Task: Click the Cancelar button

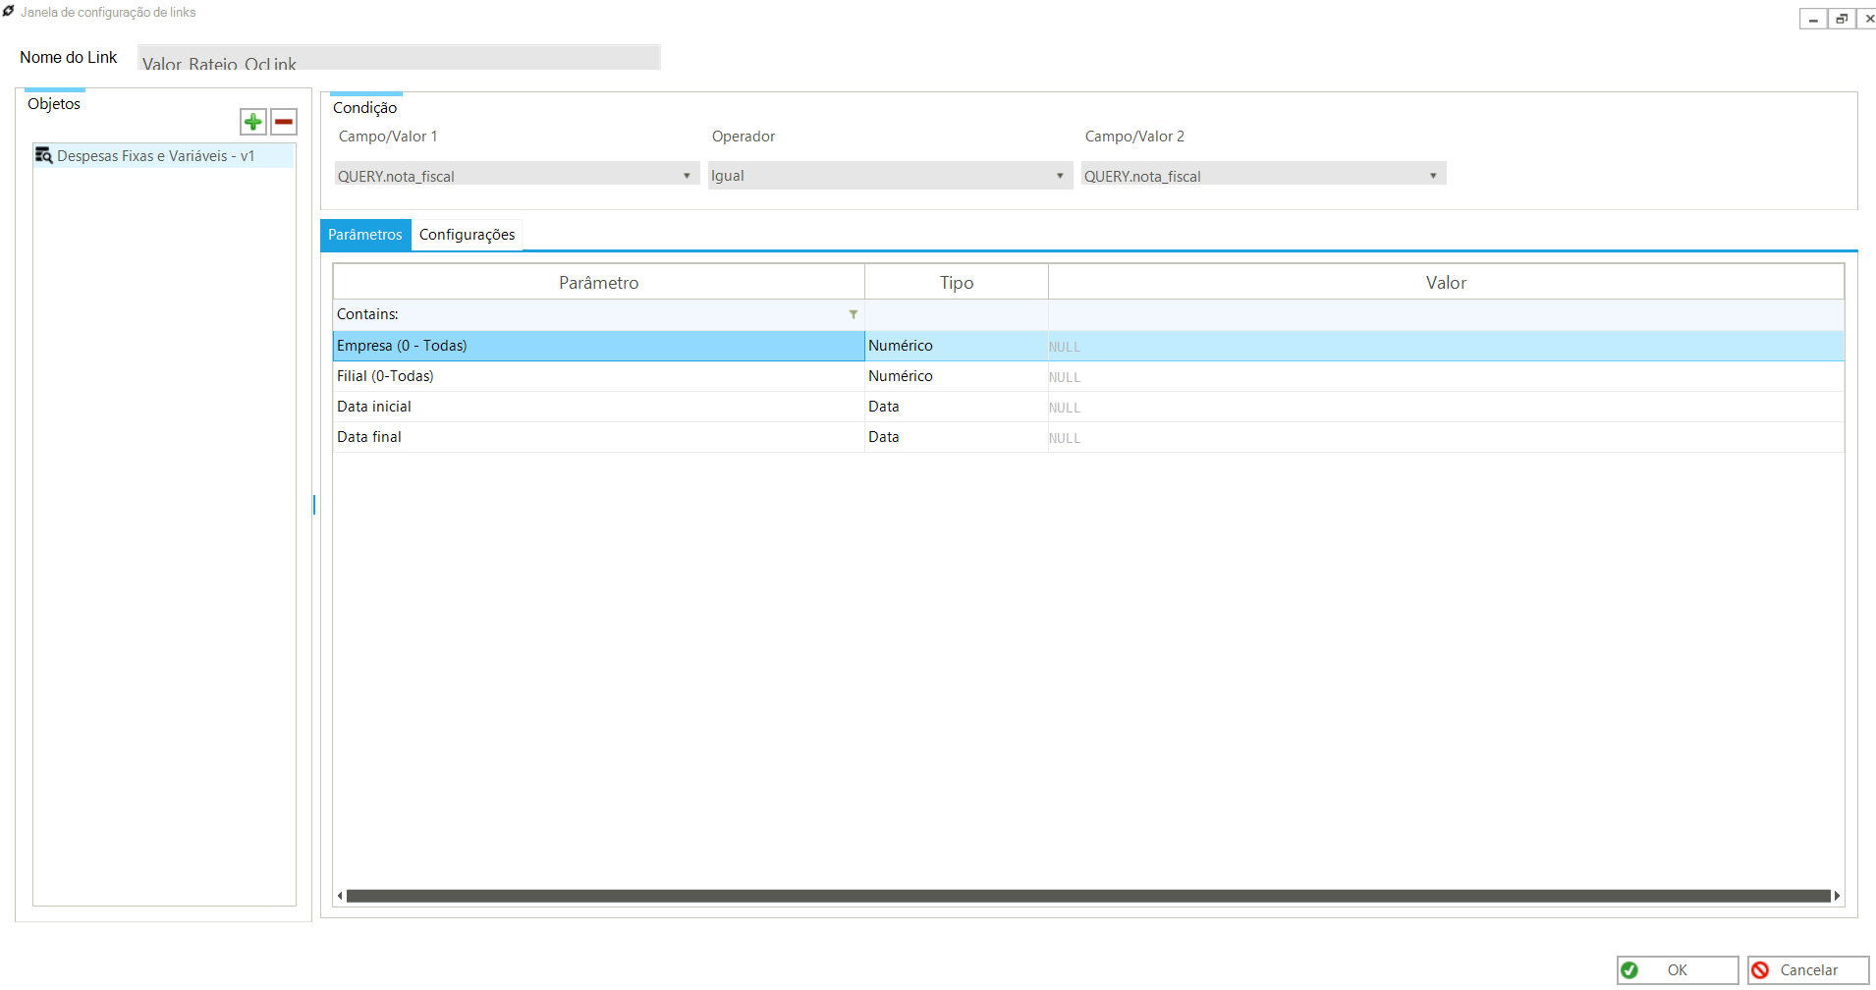Action: (1807, 970)
